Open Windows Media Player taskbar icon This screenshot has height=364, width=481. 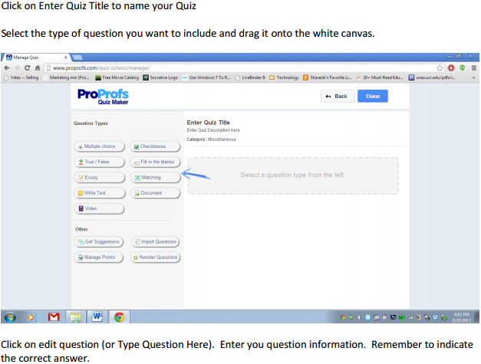coord(31,317)
